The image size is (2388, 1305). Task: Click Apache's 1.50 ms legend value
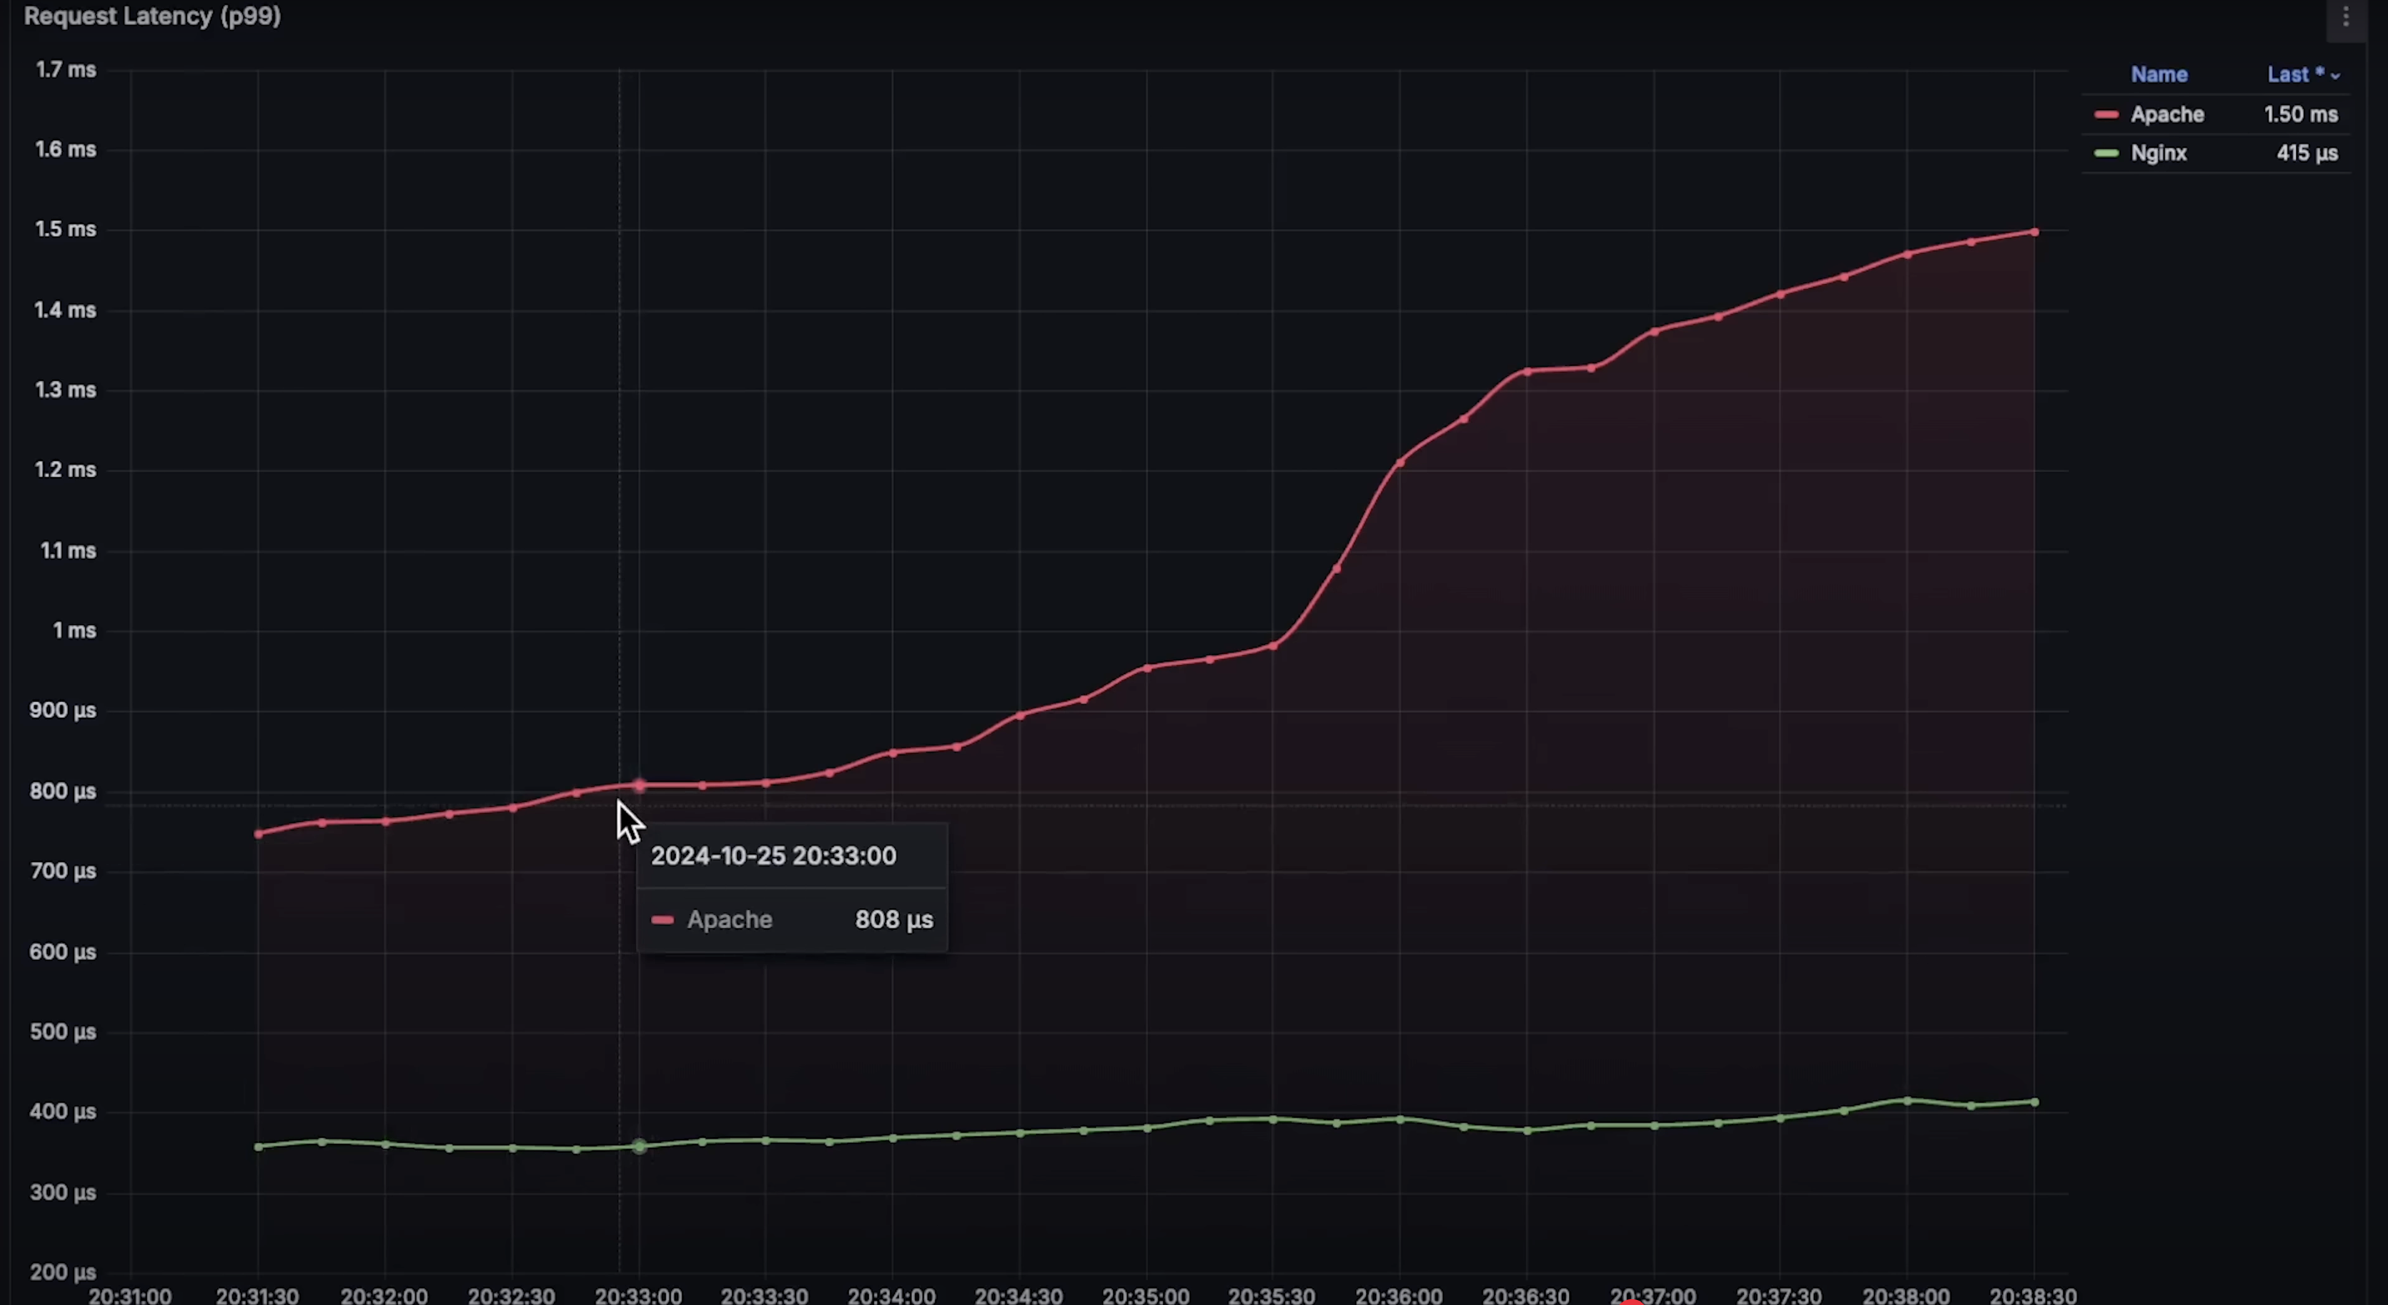pos(2300,115)
